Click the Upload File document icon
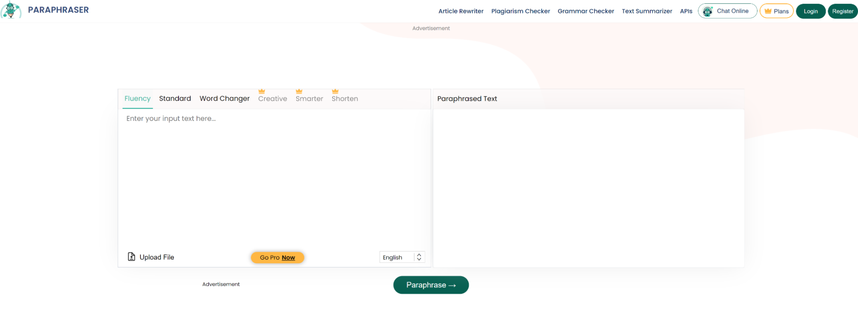The height and width of the screenshot is (310, 858). pyautogui.click(x=131, y=257)
